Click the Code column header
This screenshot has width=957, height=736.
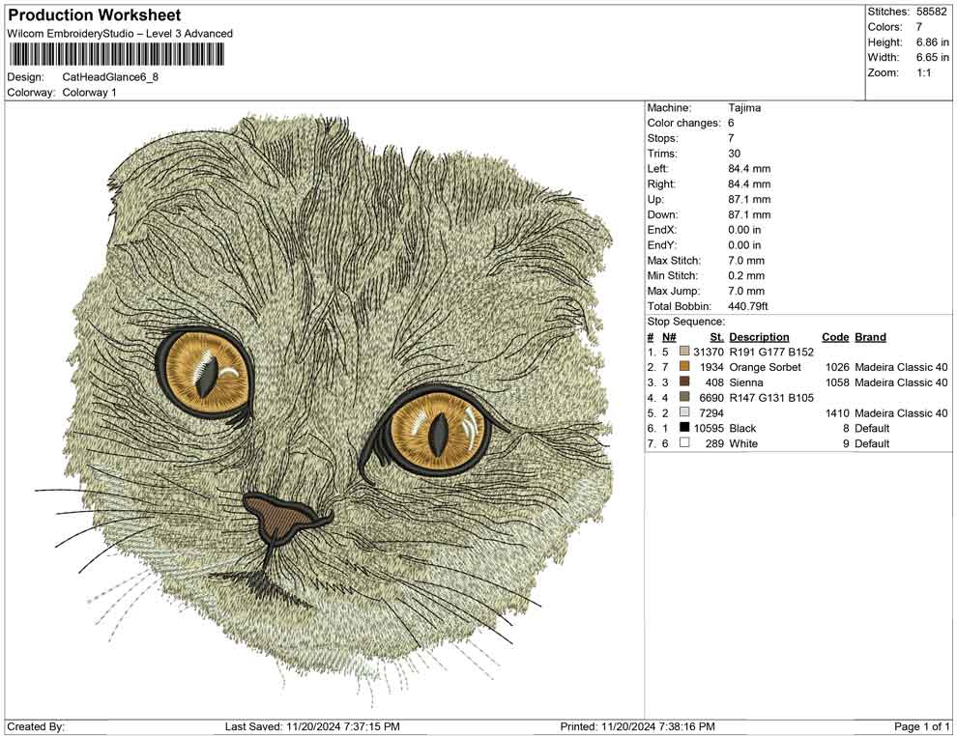[834, 336]
